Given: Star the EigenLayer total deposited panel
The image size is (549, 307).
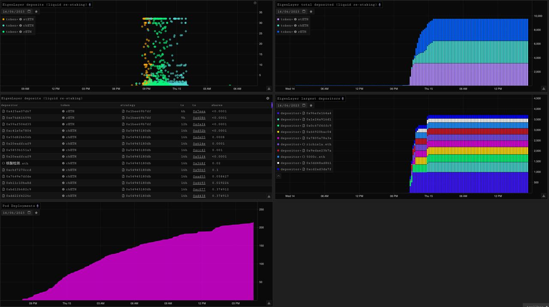Looking at the screenshot, I should pos(311,12).
